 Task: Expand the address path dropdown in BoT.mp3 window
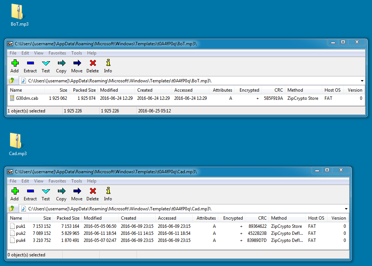click(x=362, y=81)
